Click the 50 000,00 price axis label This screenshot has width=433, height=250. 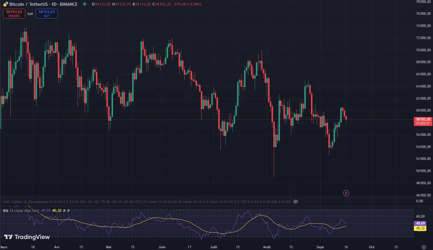tap(423, 171)
